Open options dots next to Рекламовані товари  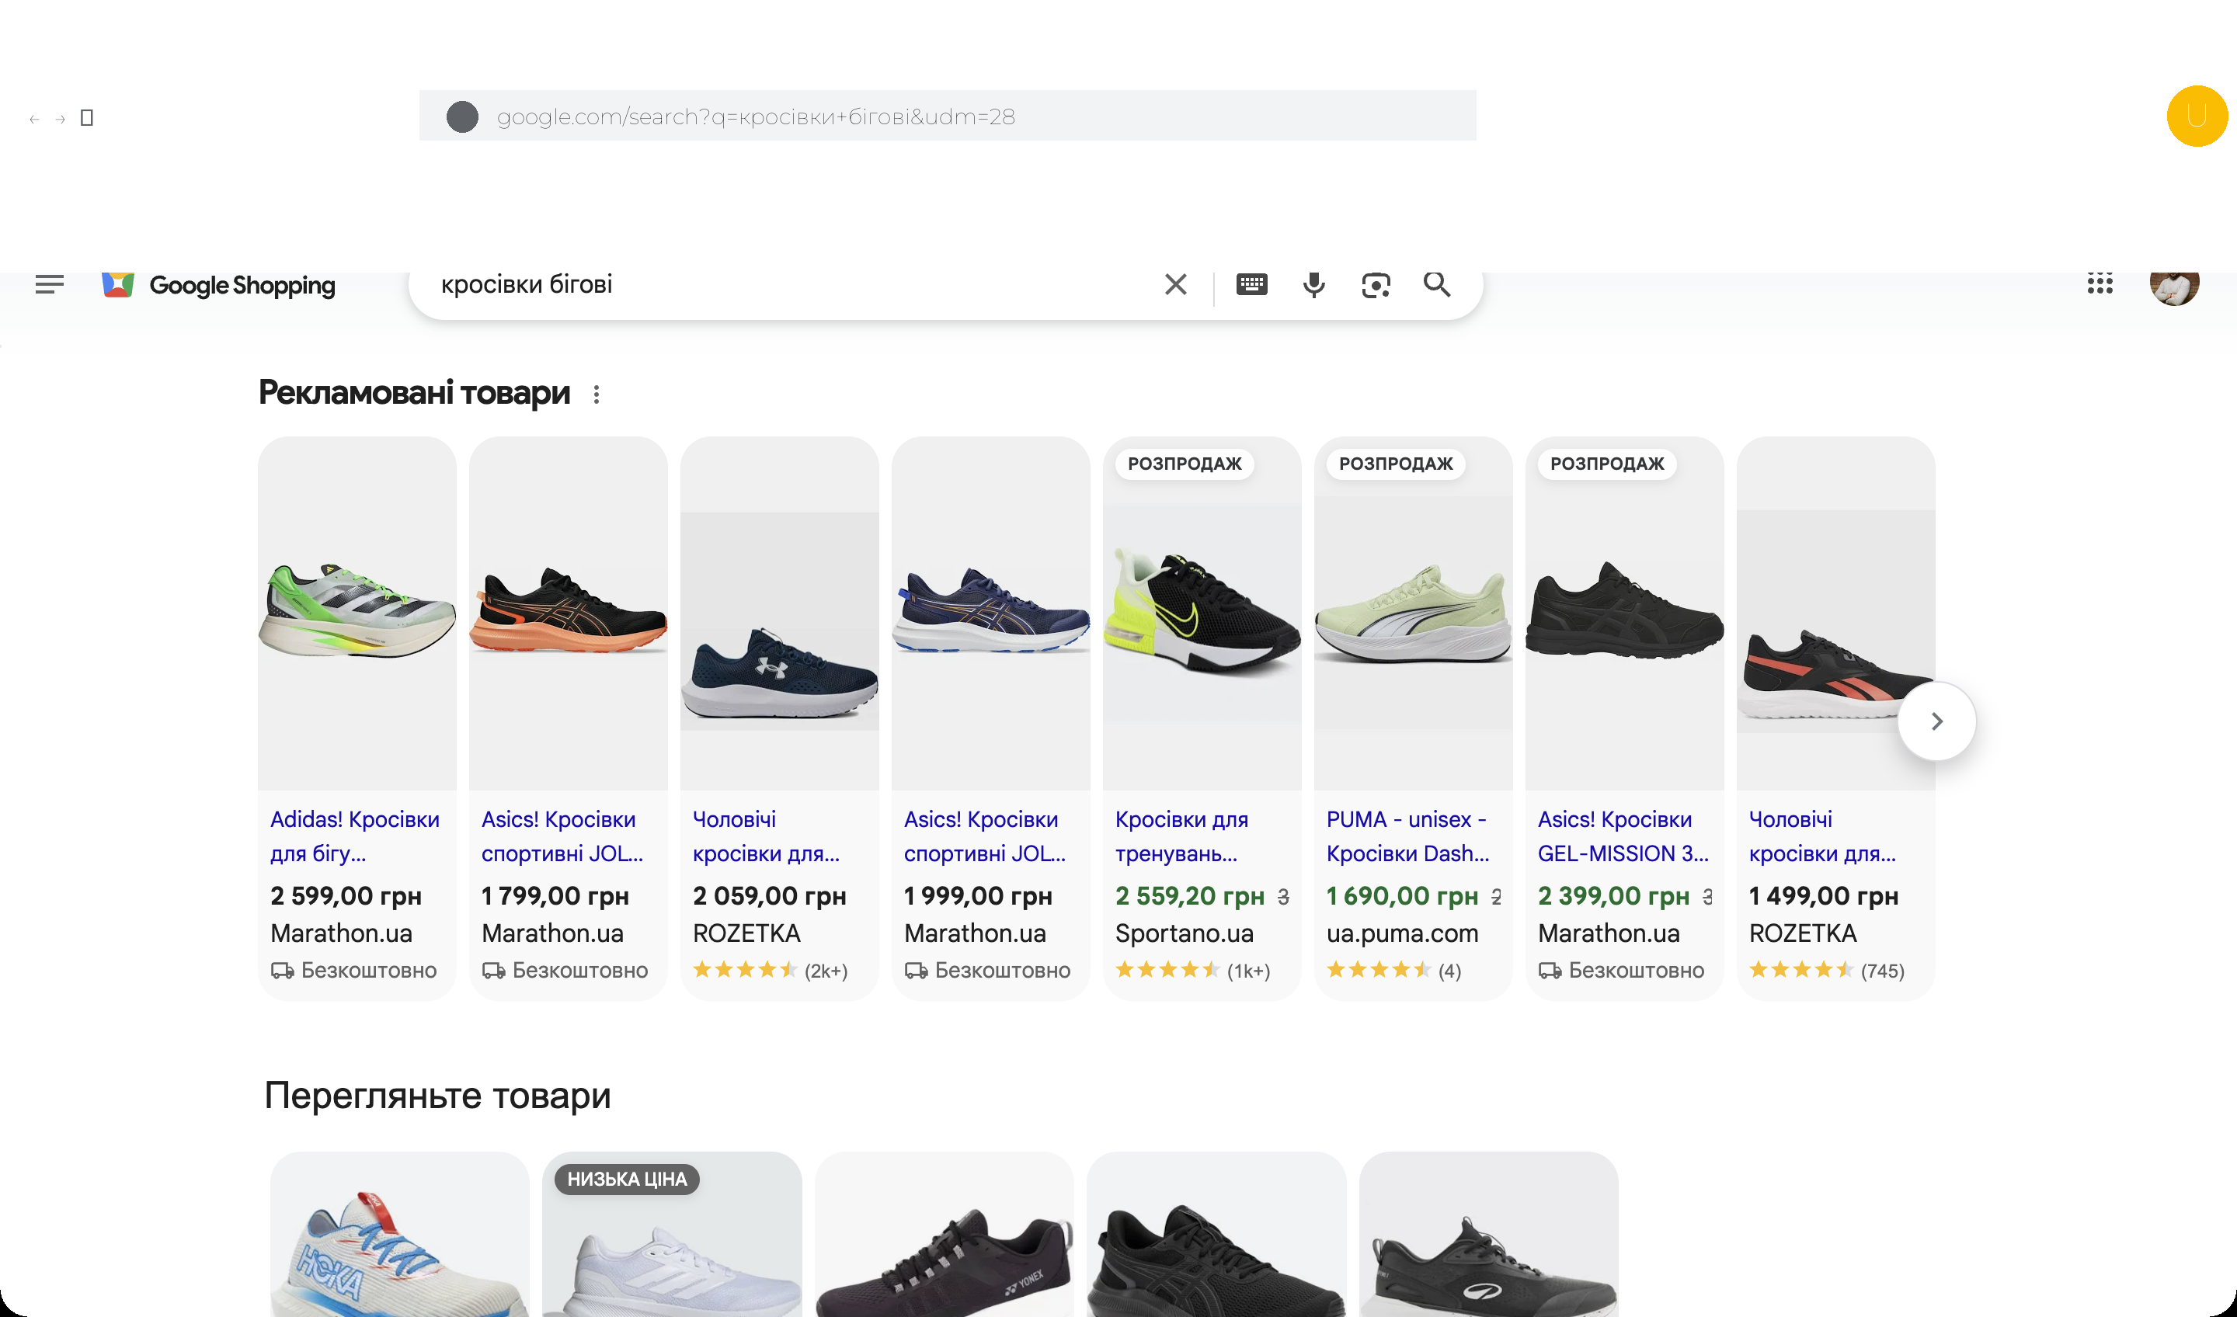pos(597,394)
